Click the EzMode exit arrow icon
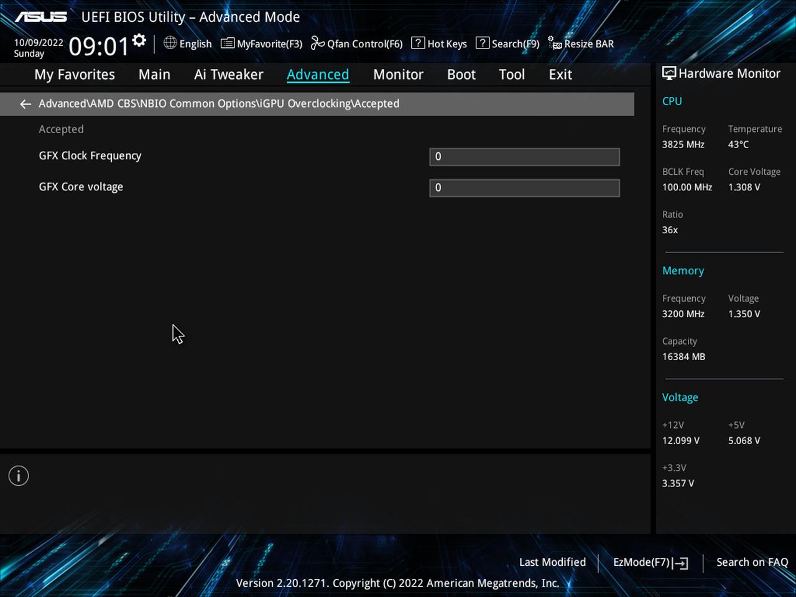796x597 pixels. [680, 563]
